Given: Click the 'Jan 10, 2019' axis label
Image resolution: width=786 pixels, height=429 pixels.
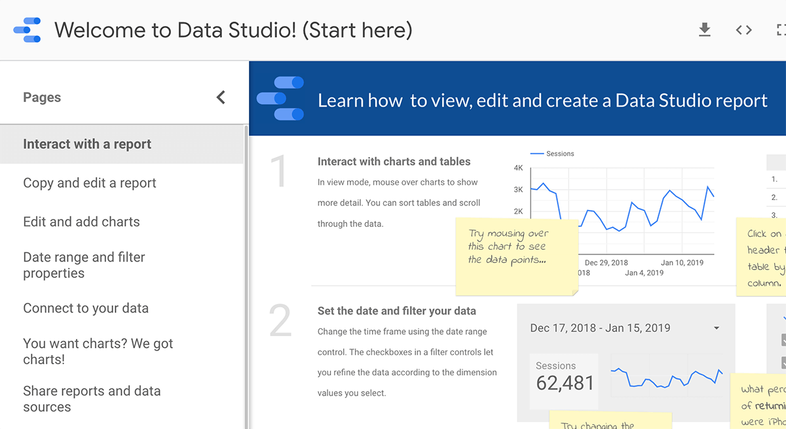Looking at the screenshot, I should tap(682, 262).
